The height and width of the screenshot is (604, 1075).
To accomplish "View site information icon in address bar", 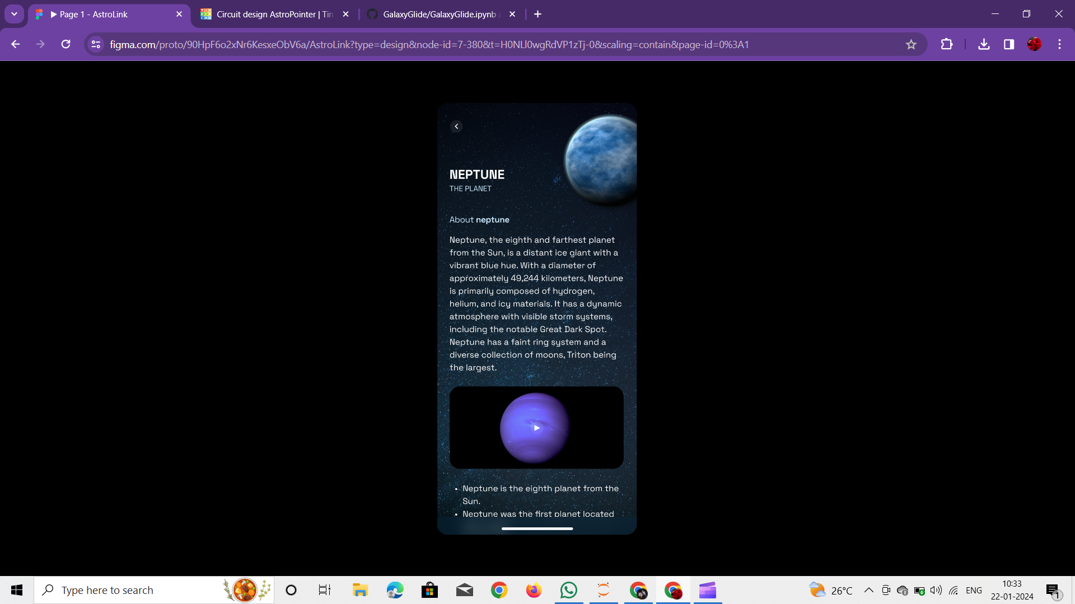I will [96, 44].
